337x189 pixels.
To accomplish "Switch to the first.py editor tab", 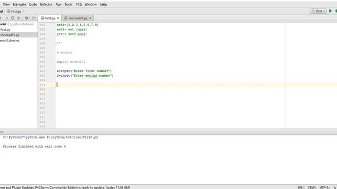I will coord(50,18).
